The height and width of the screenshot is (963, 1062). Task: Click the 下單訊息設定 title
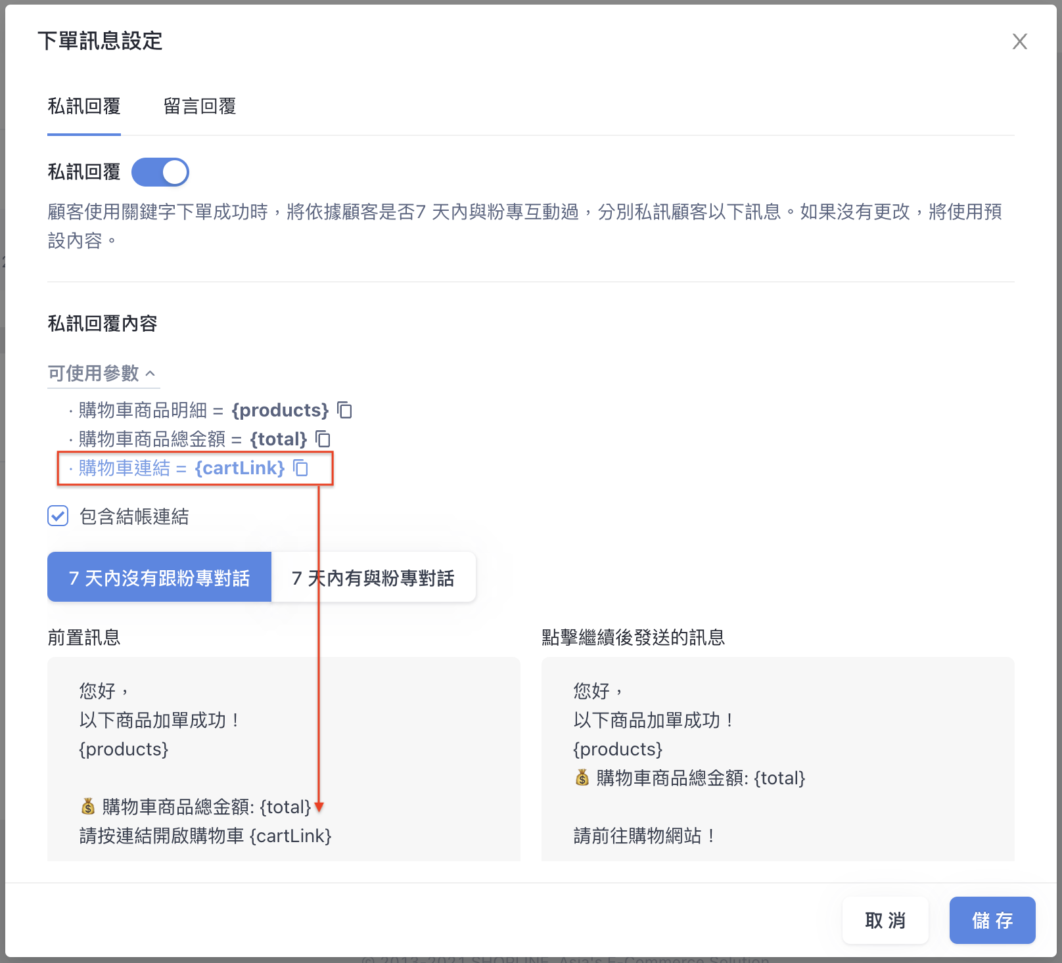(100, 41)
